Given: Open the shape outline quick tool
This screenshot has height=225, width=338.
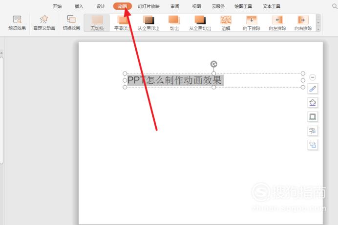Looking at the screenshot, I should (x=313, y=117).
